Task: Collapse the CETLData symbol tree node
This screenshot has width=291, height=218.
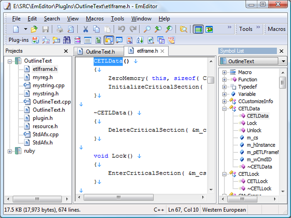Action: pos(224,109)
